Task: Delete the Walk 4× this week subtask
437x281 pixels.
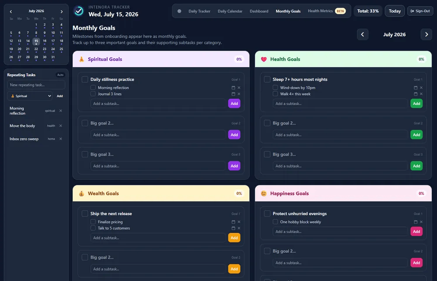Action: 421,94
